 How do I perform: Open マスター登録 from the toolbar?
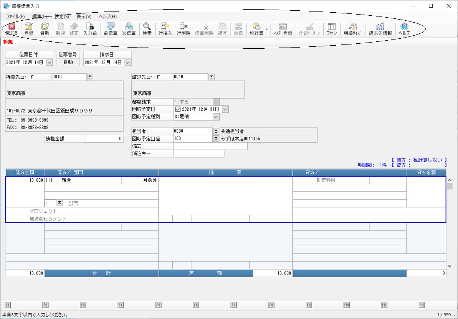pos(283,29)
